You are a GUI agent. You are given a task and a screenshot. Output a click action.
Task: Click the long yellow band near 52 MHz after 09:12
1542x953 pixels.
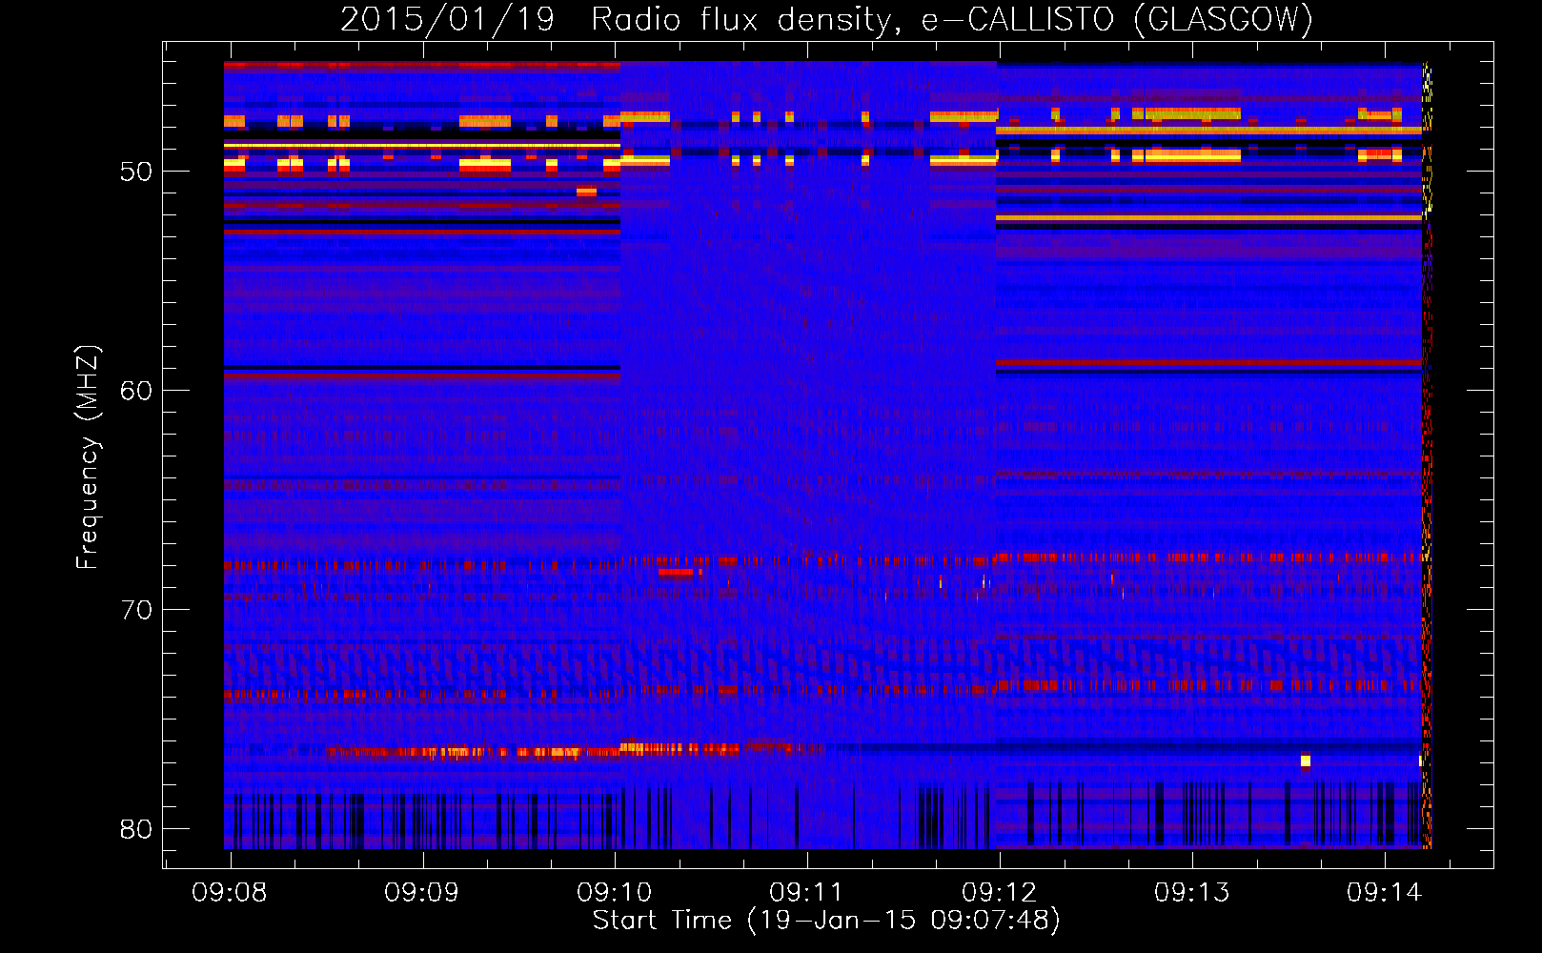(1208, 218)
